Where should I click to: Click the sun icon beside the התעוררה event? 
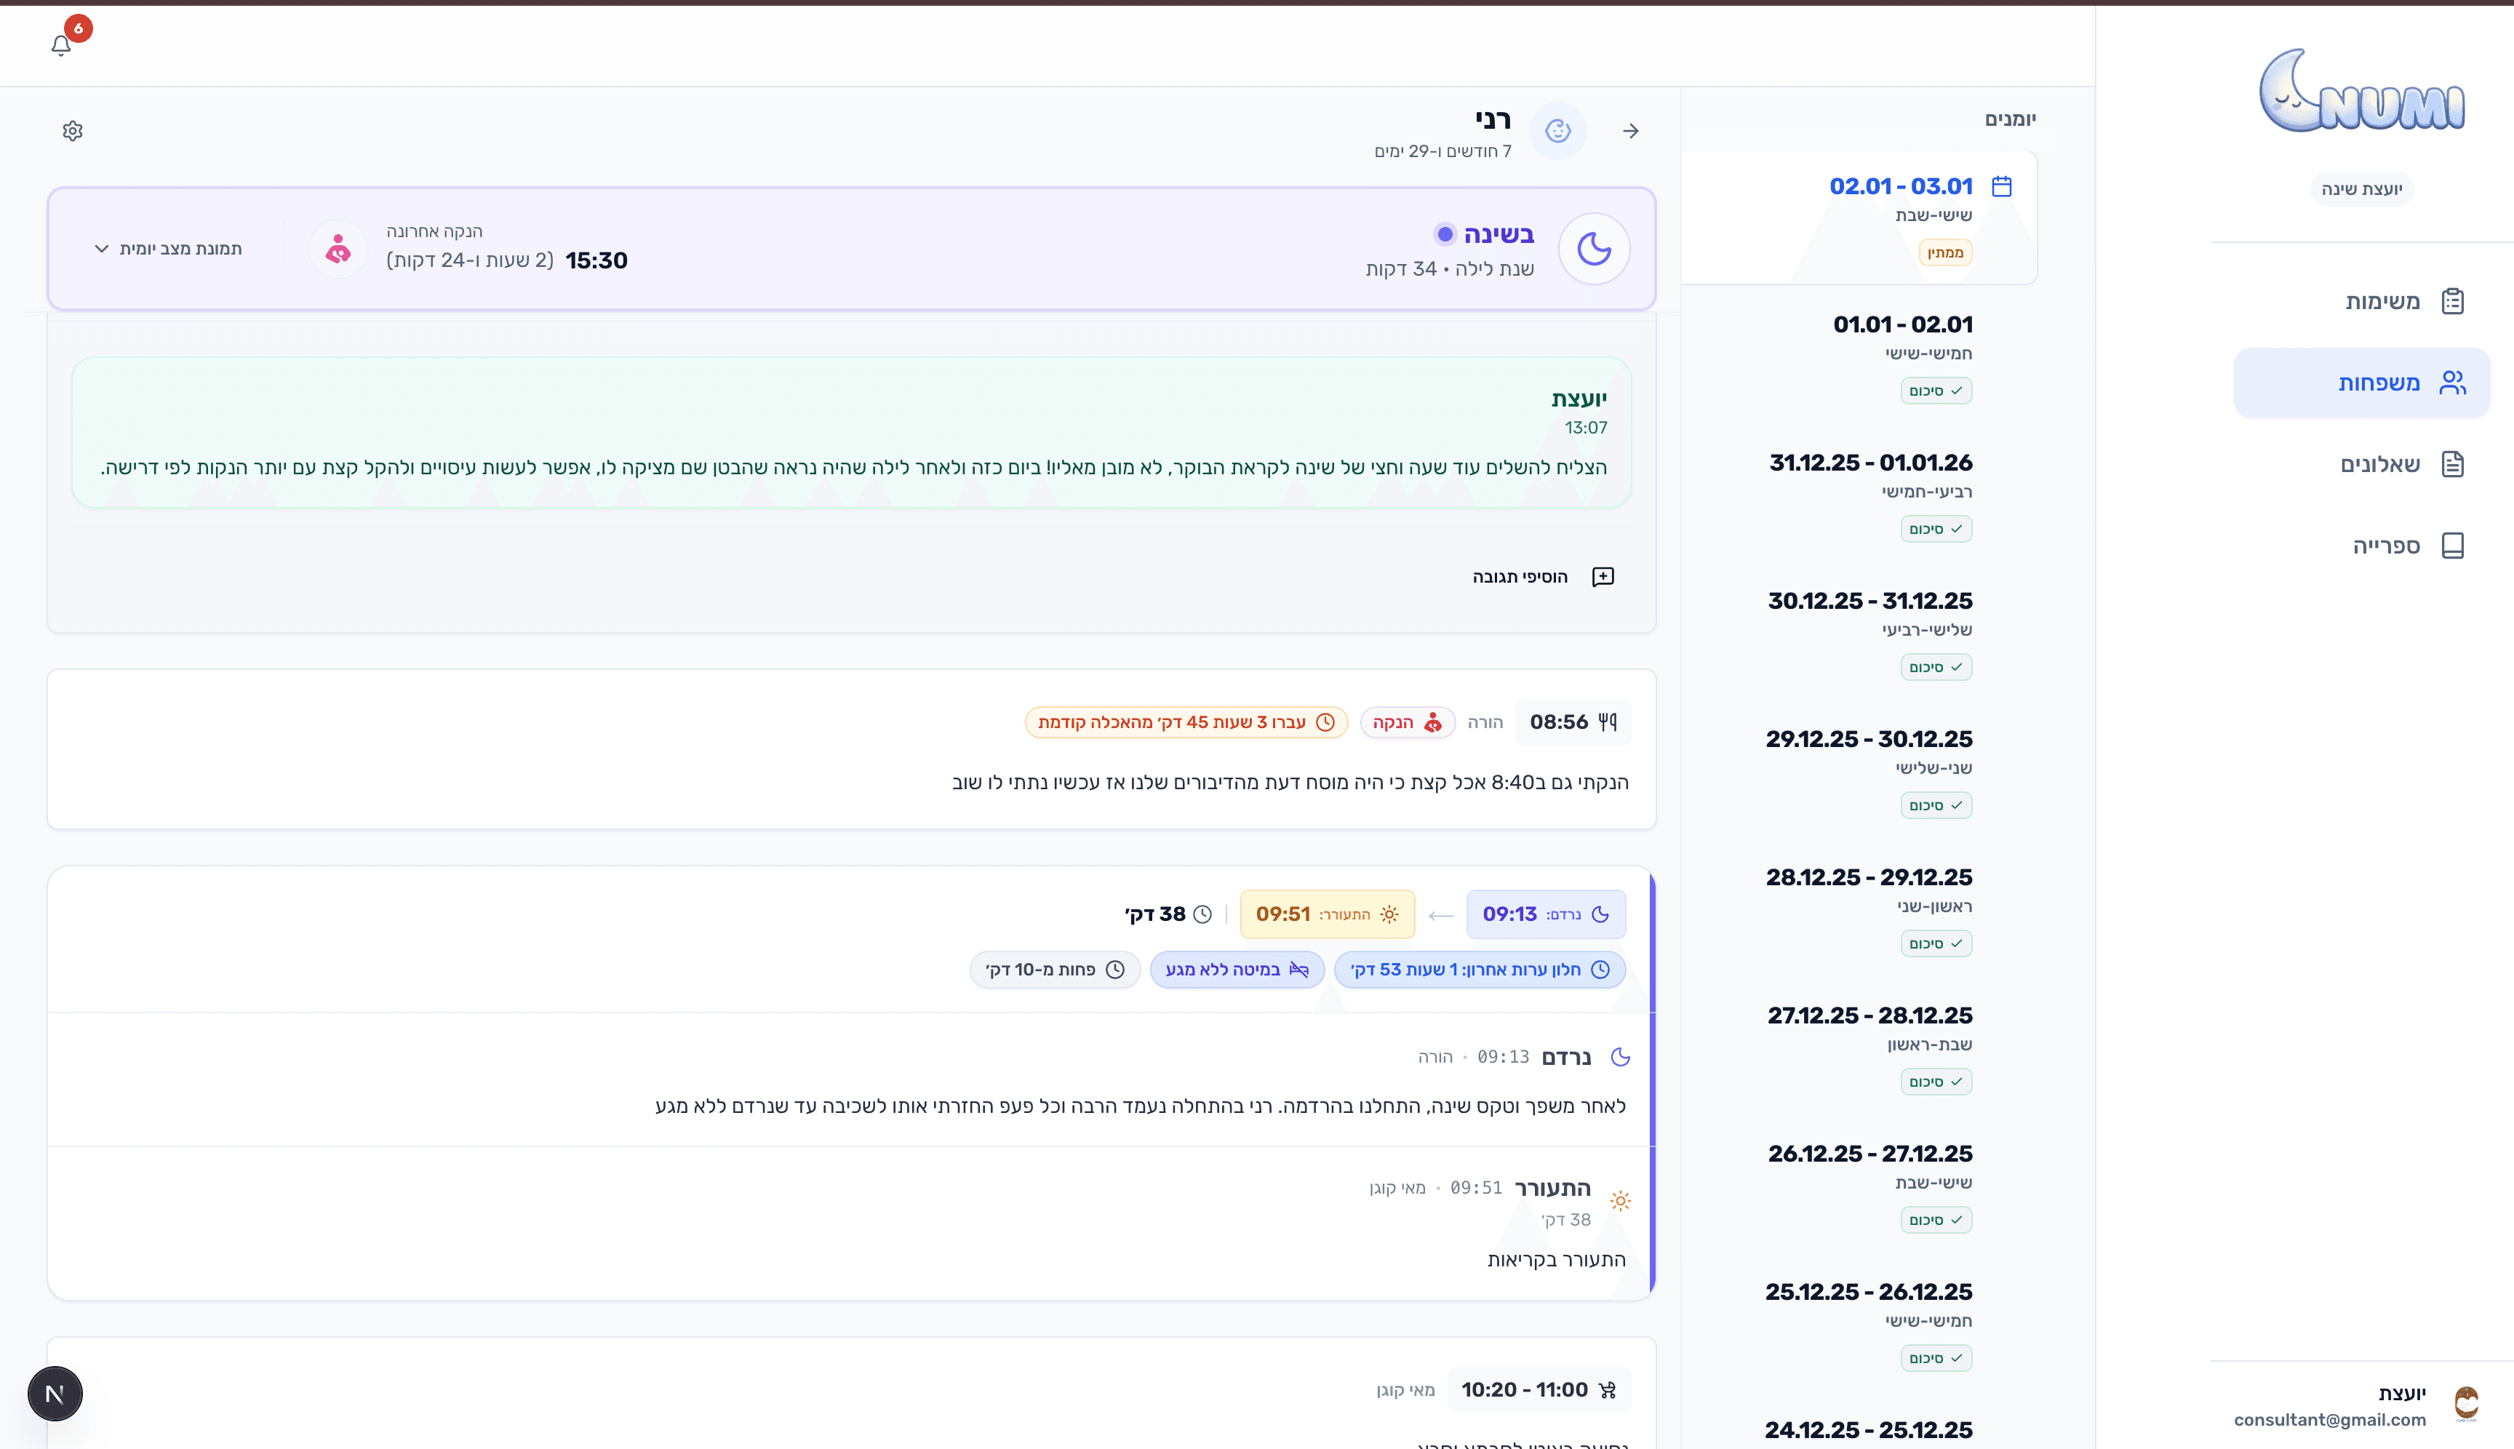1620,1201
